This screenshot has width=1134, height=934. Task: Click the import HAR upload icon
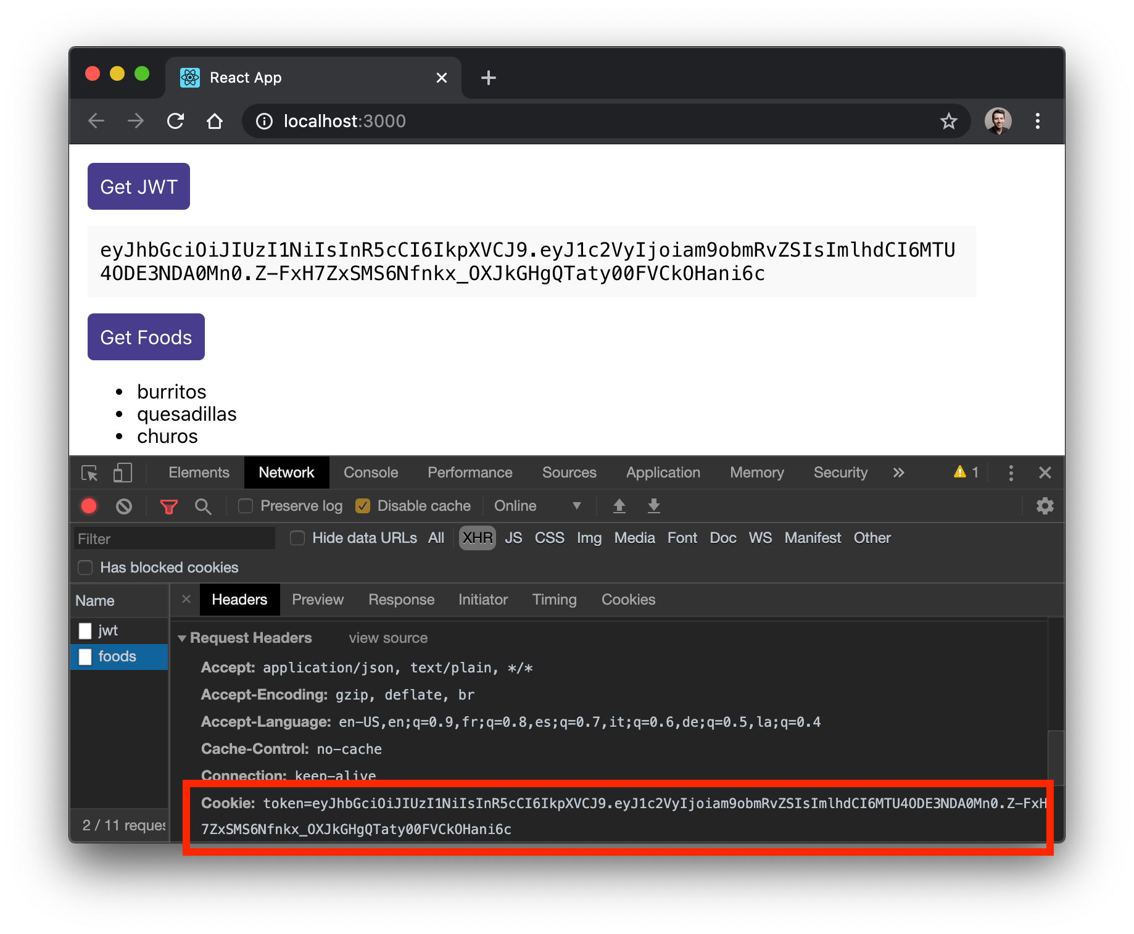(619, 506)
